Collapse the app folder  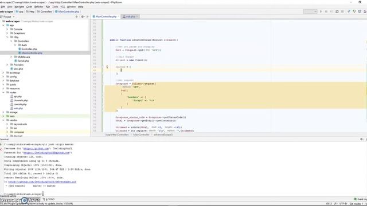point(3,25)
